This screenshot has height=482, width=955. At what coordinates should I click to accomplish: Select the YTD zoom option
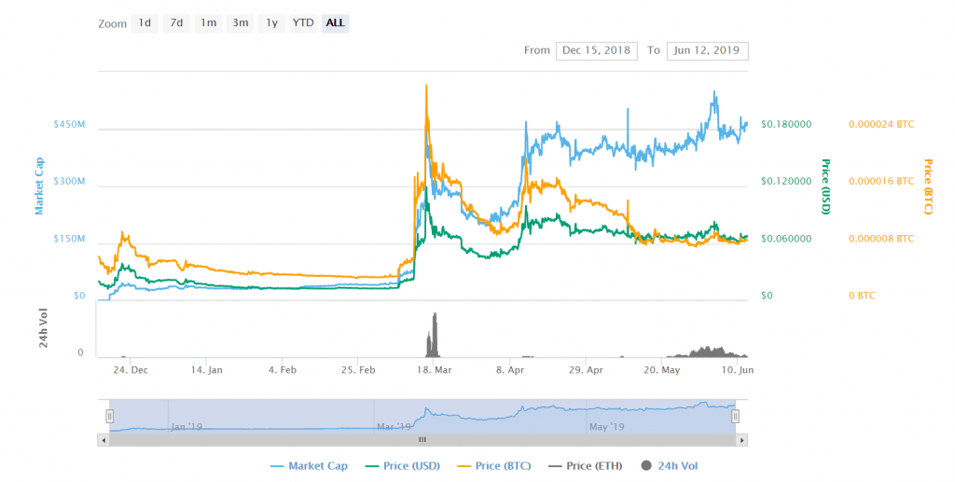[303, 23]
